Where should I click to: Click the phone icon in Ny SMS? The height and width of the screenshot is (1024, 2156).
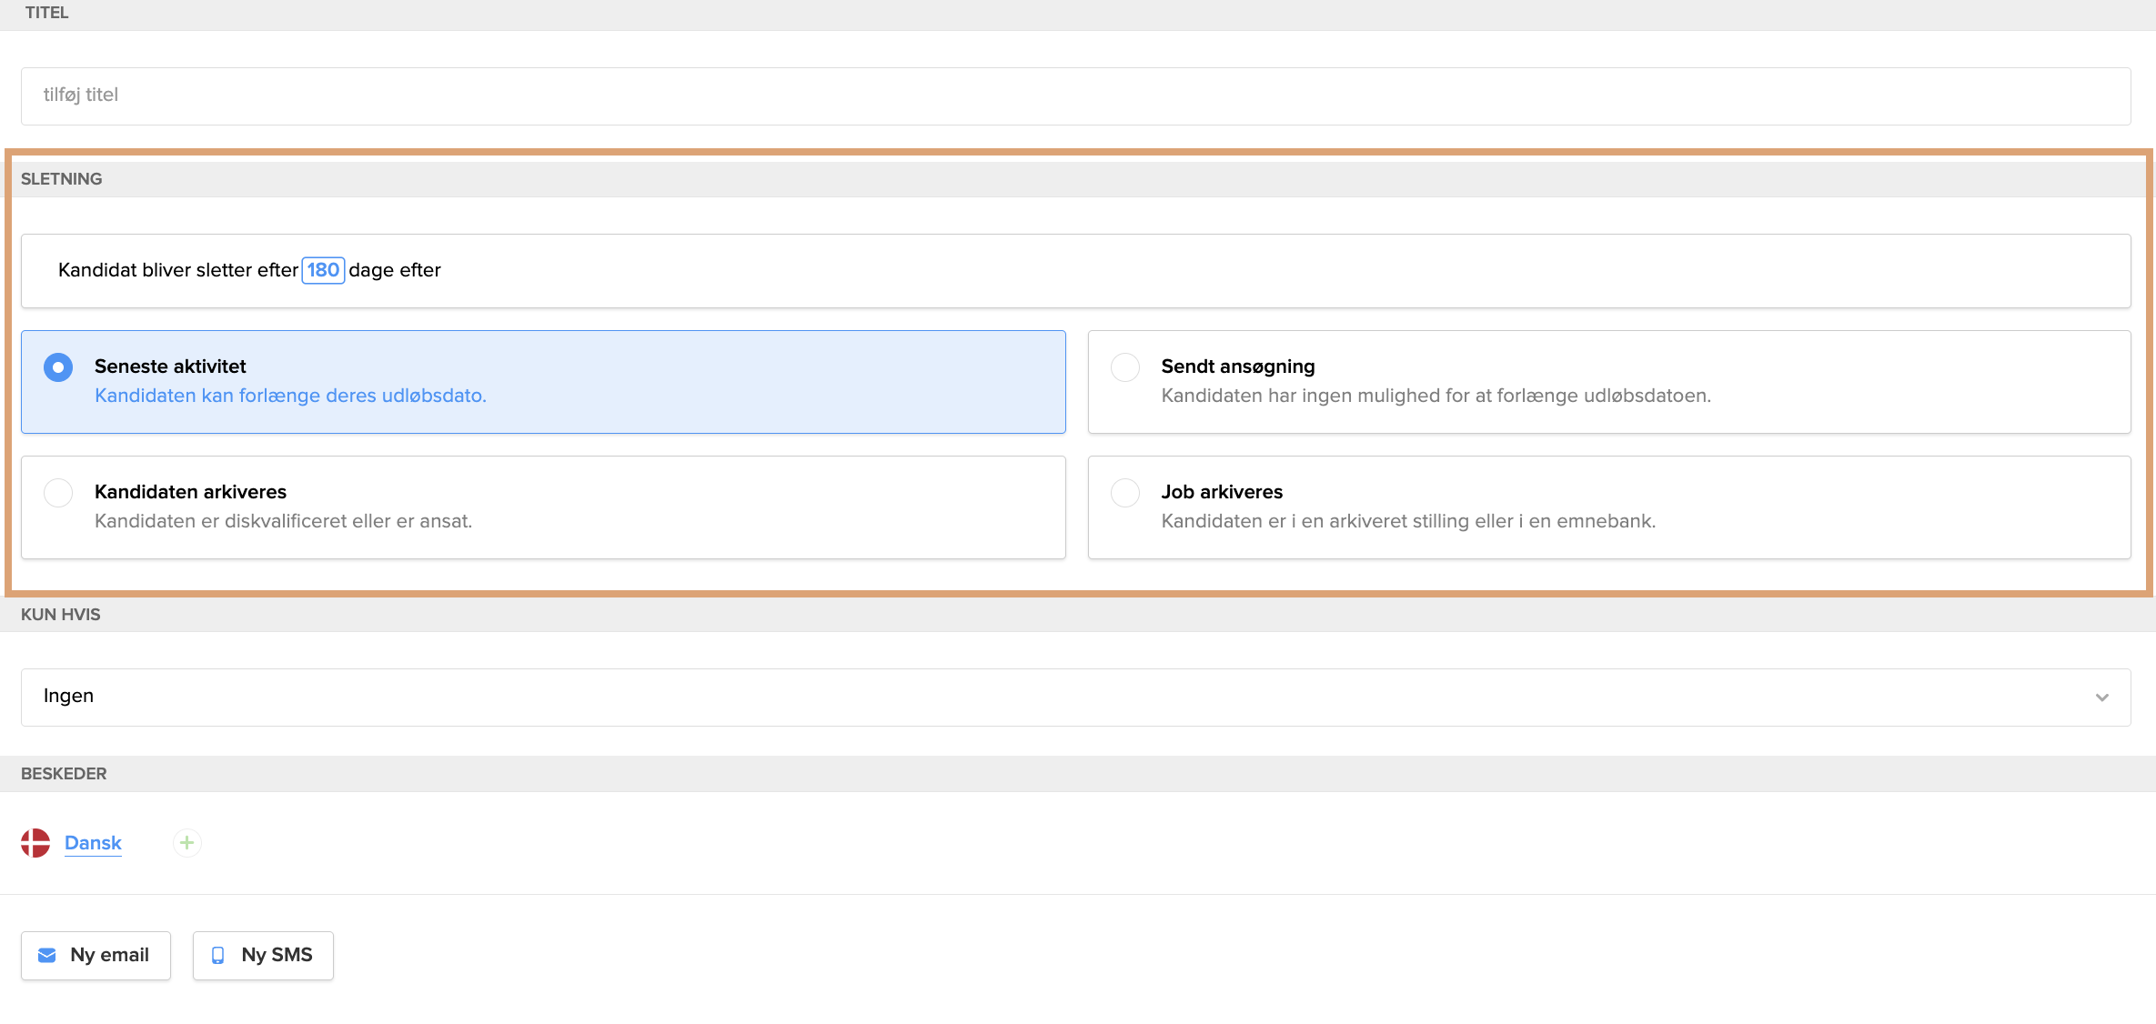tap(217, 955)
